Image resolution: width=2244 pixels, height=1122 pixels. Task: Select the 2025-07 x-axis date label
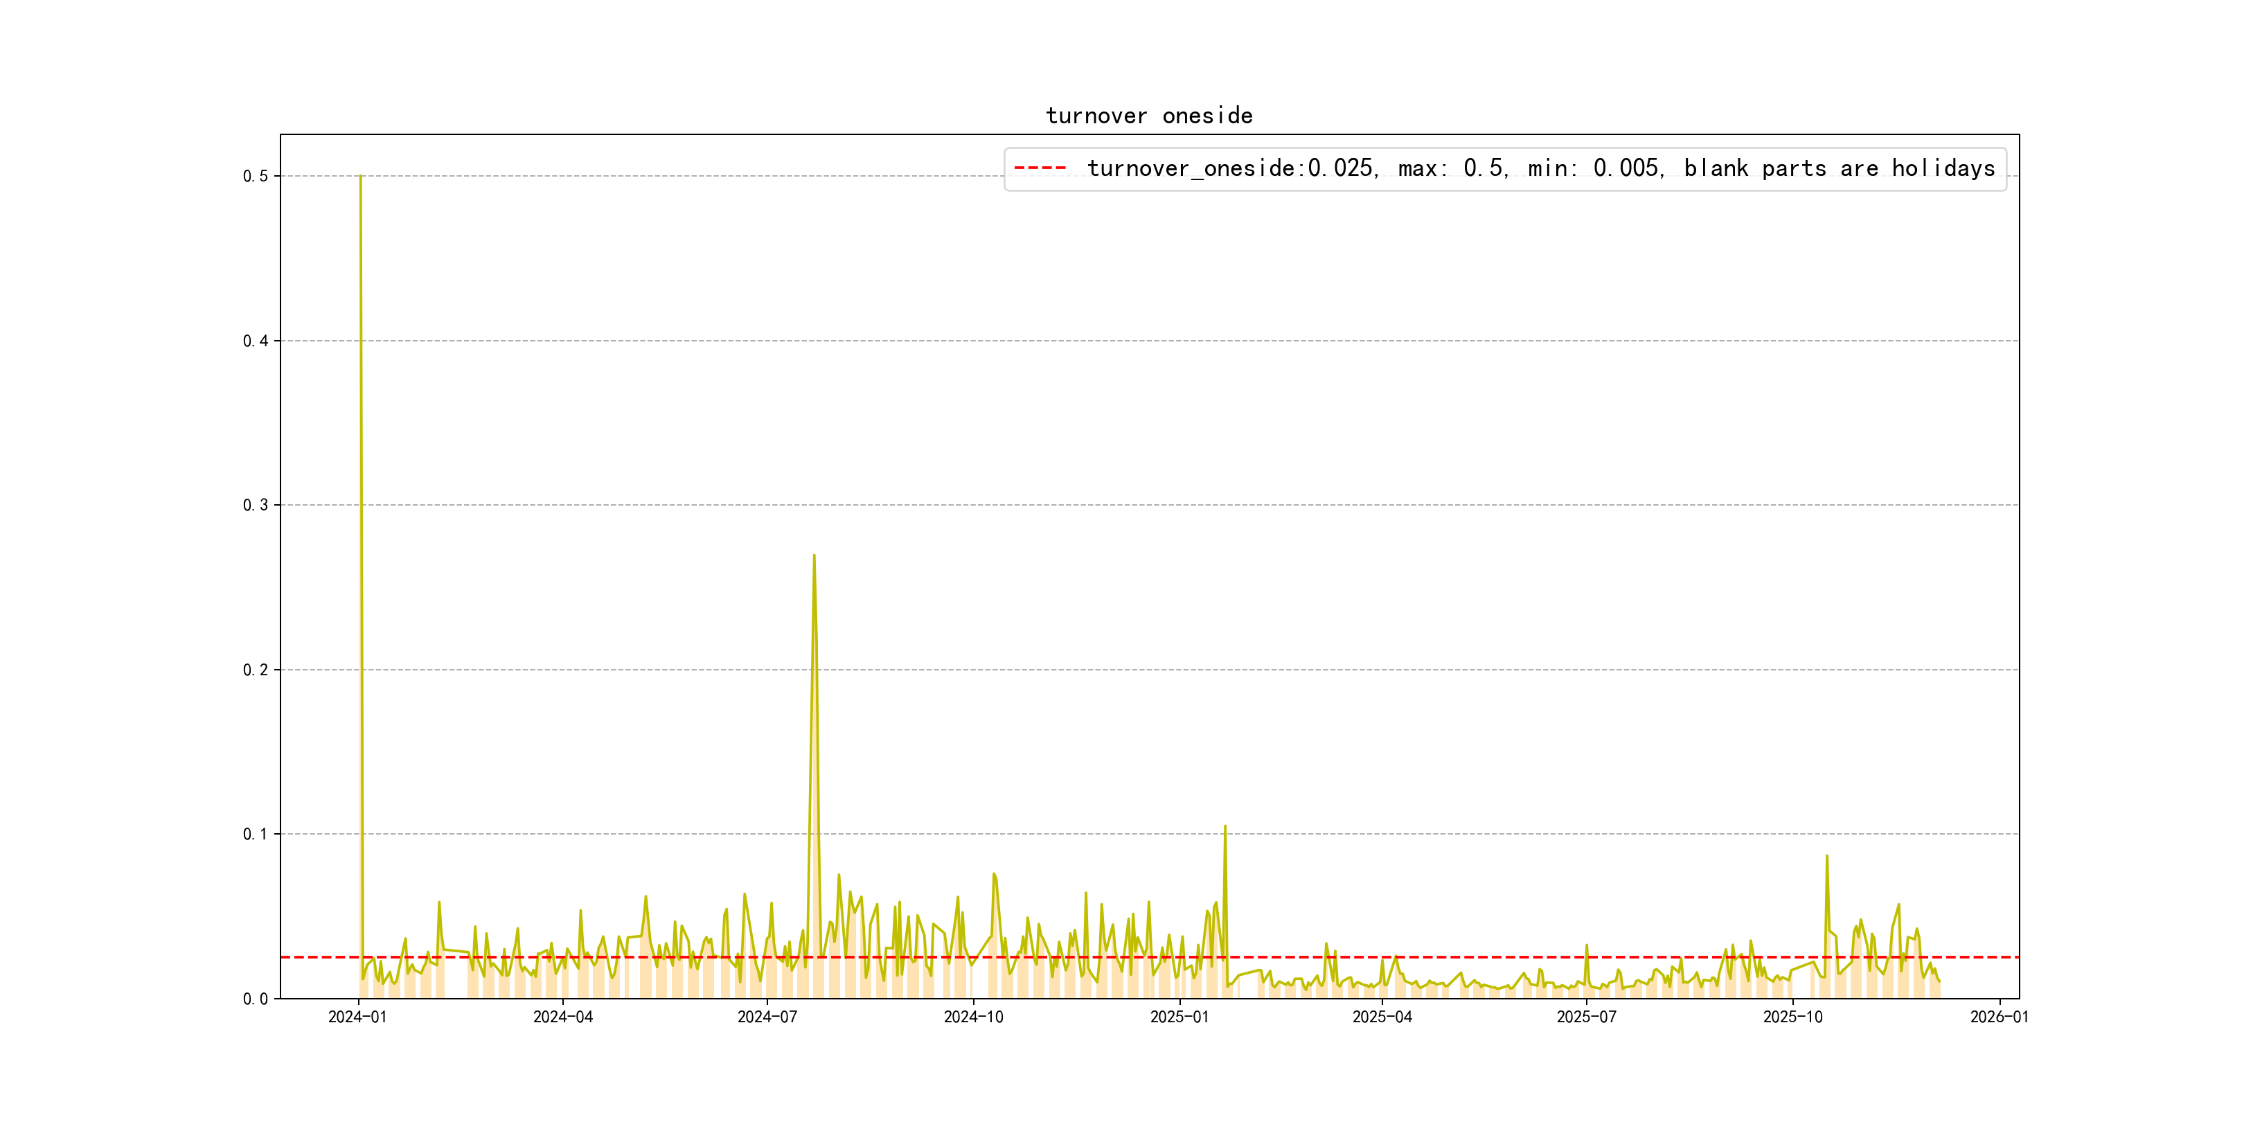tap(1587, 1017)
